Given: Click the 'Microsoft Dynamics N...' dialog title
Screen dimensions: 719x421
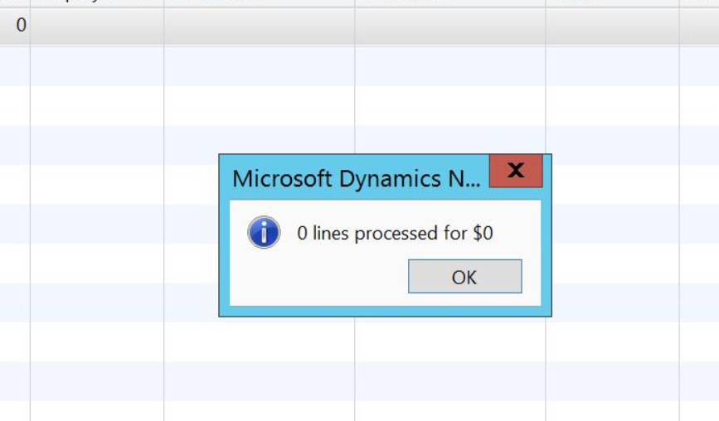Looking at the screenshot, I should pos(357,179).
